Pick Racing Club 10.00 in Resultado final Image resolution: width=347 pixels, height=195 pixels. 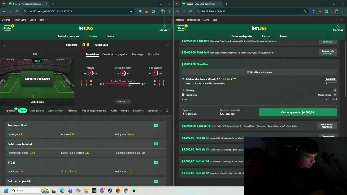[124, 134]
